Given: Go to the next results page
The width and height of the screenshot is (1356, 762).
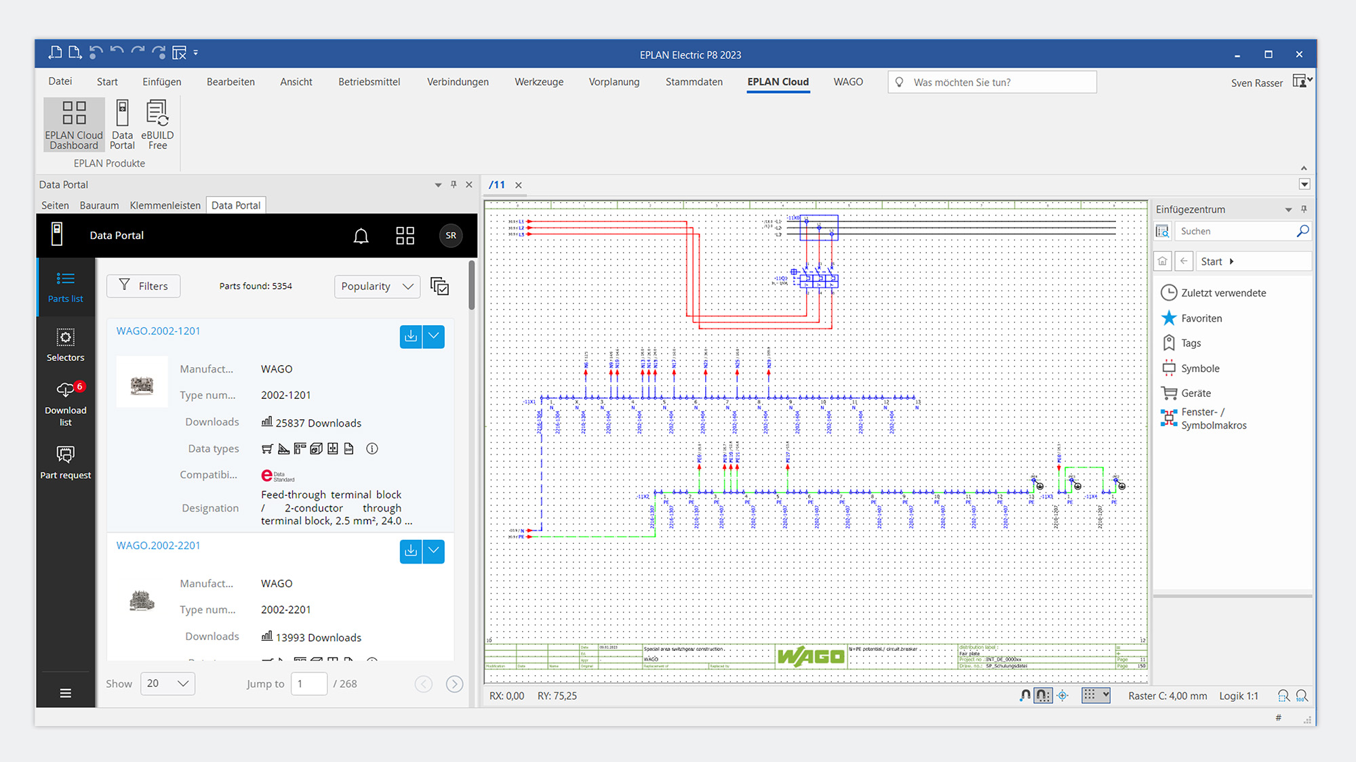Looking at the screenshot, I should tap(455, 684).
